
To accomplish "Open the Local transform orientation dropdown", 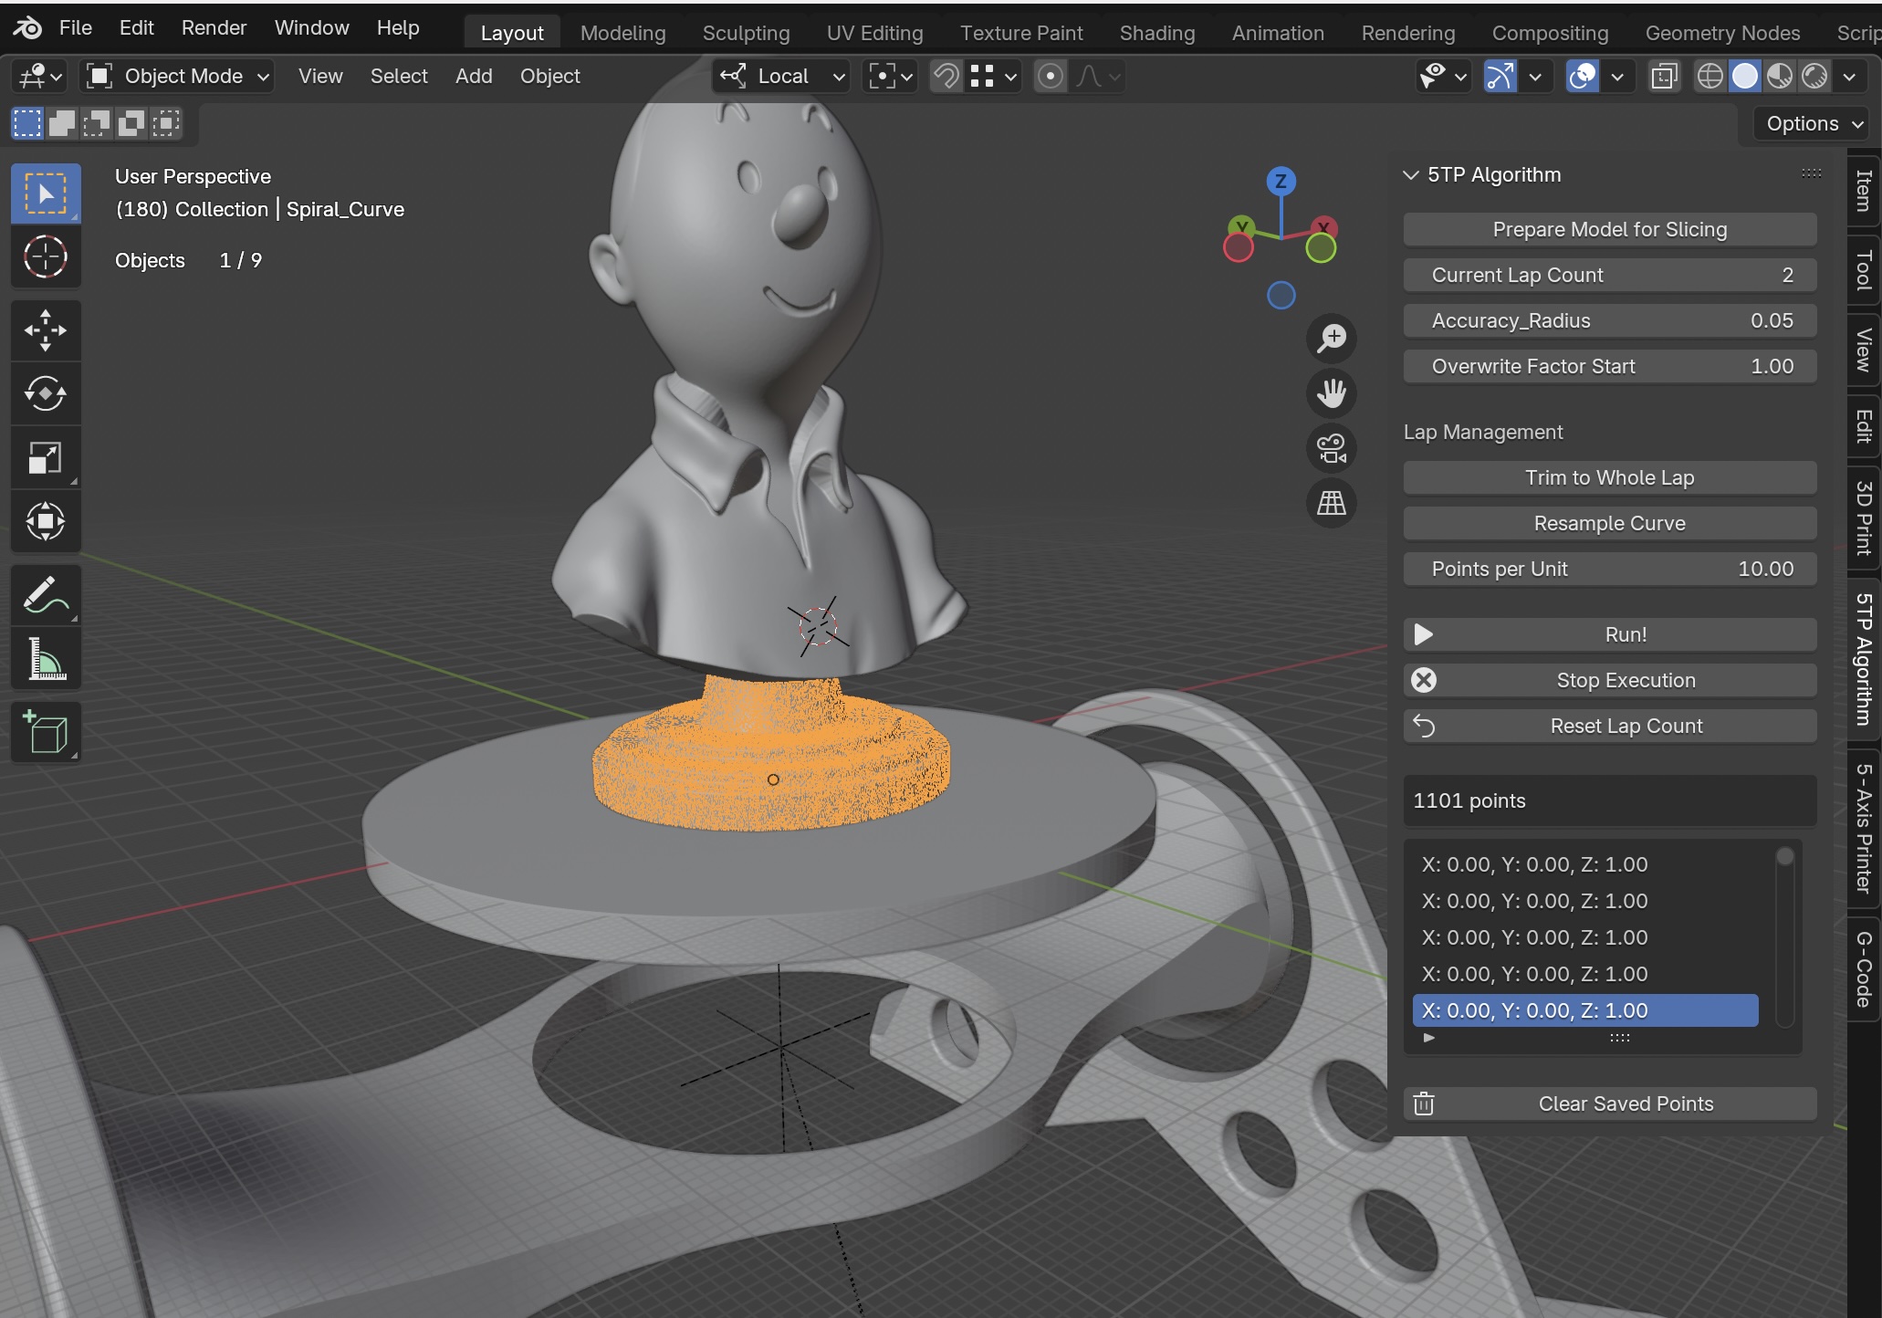I will (781, 77).
